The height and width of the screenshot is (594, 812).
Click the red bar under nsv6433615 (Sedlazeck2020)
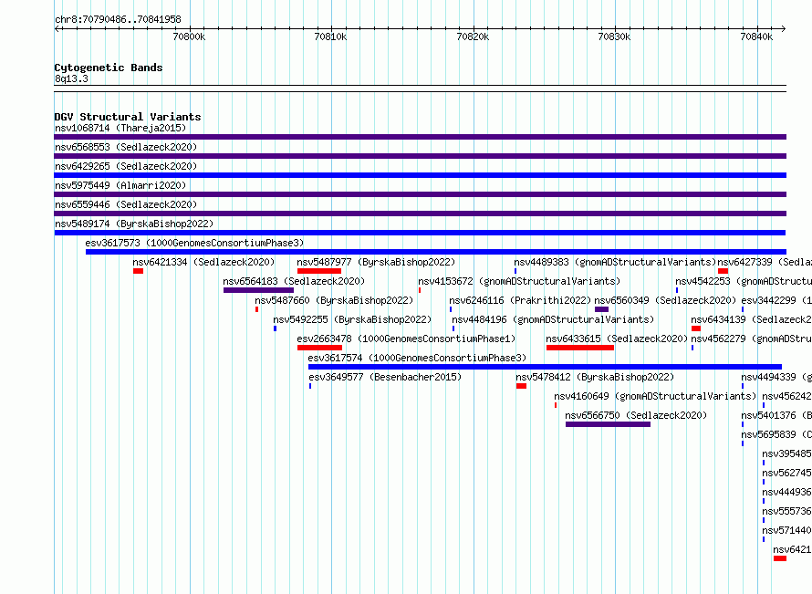tap(580, 348)
